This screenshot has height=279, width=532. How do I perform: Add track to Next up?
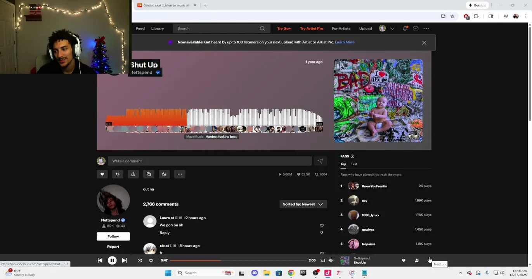(164, 174)
